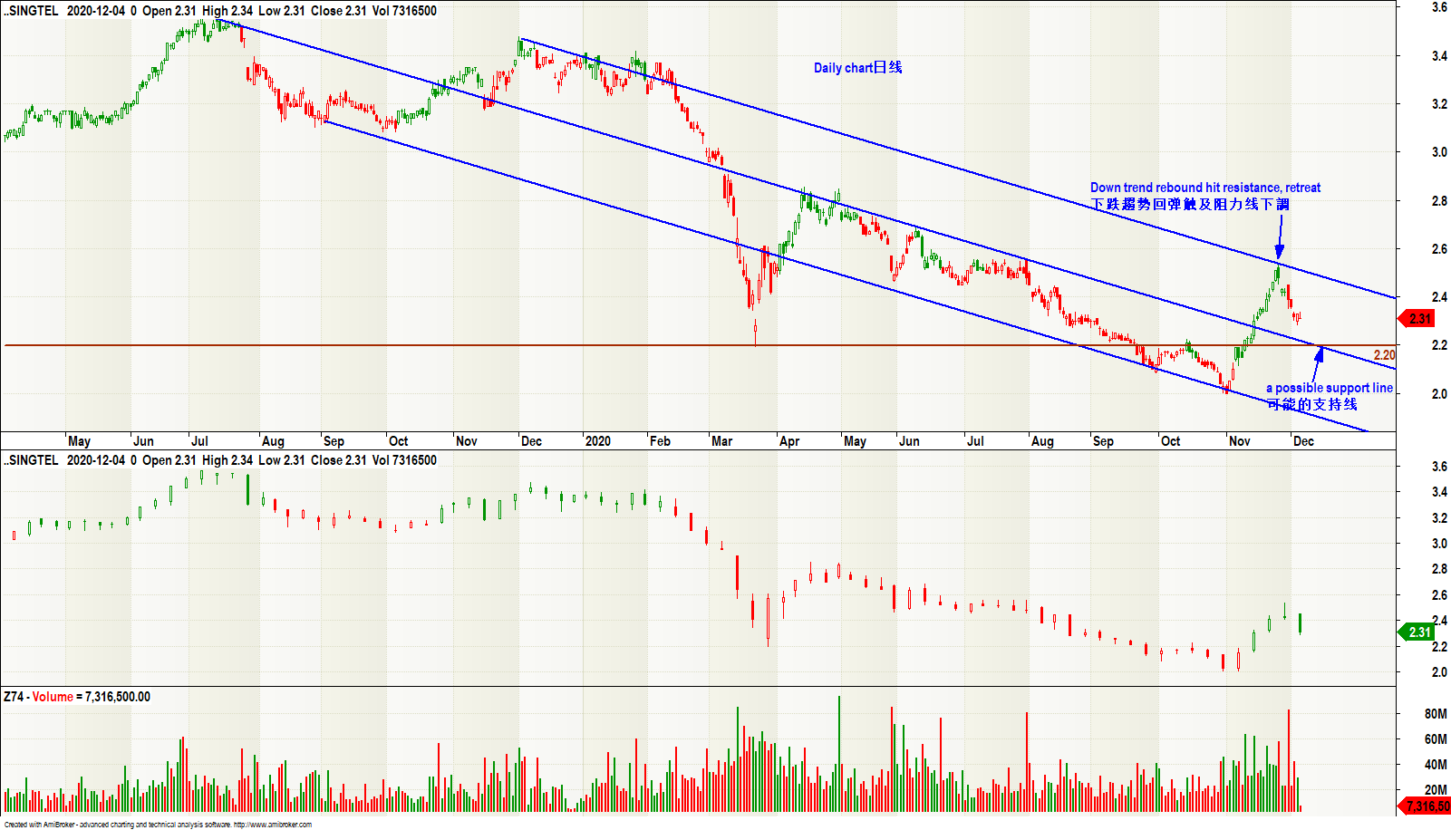Select 'Down trend rebound hit resistance, retreat' note
The image size is (1451, 830).
[1205, 188]
